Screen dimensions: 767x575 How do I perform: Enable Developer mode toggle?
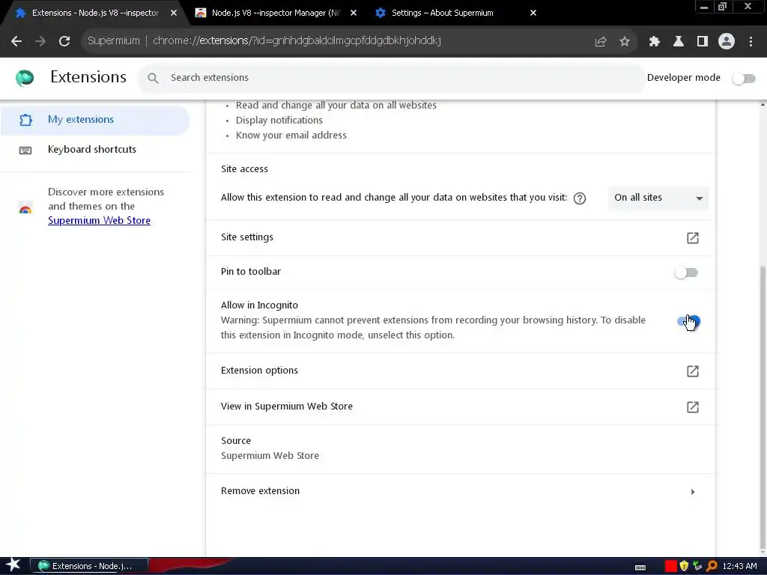(x=744, y=78)
